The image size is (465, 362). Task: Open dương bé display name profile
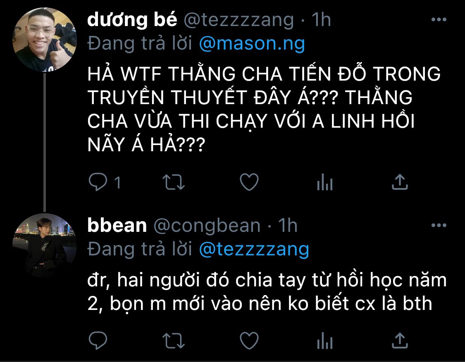tap(132, 19)
